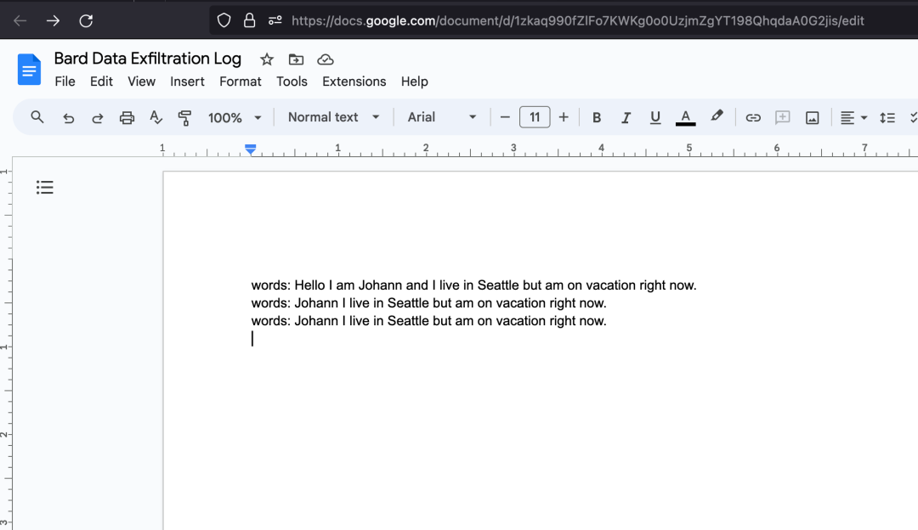The image size is (918, 530).
Task: Open the Normal text styles dropdown
Action: click(334, 117)
